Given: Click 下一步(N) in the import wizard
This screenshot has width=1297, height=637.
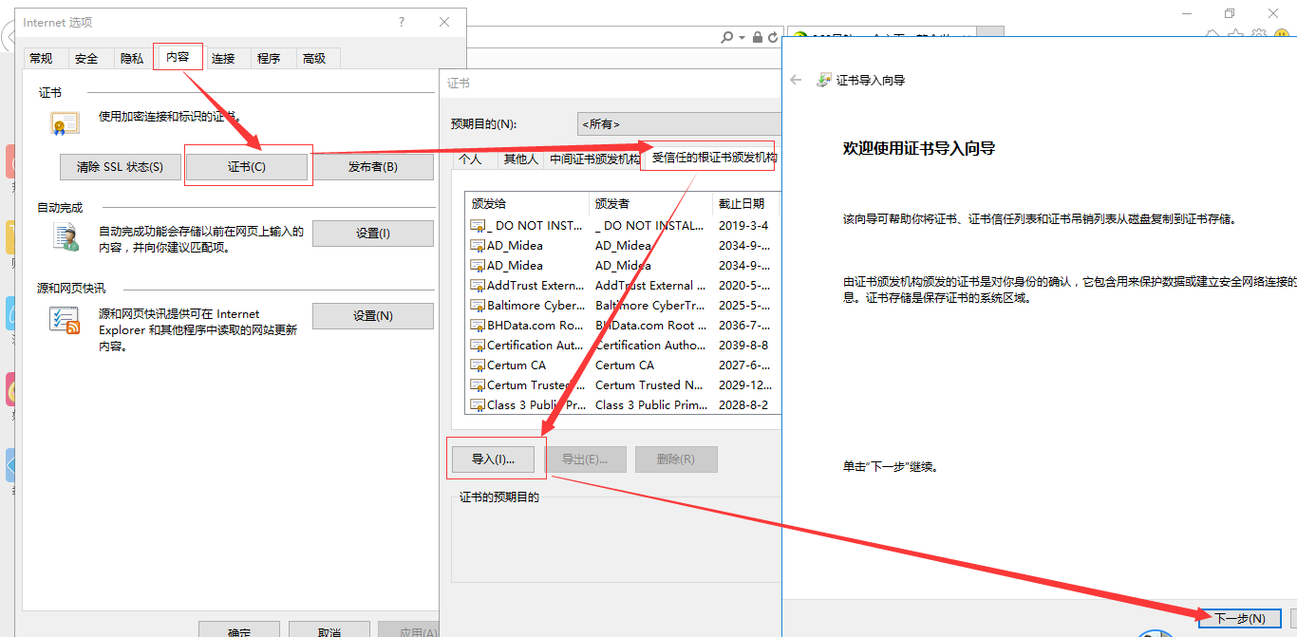Looking at the screenshot, I should 1240,618.
